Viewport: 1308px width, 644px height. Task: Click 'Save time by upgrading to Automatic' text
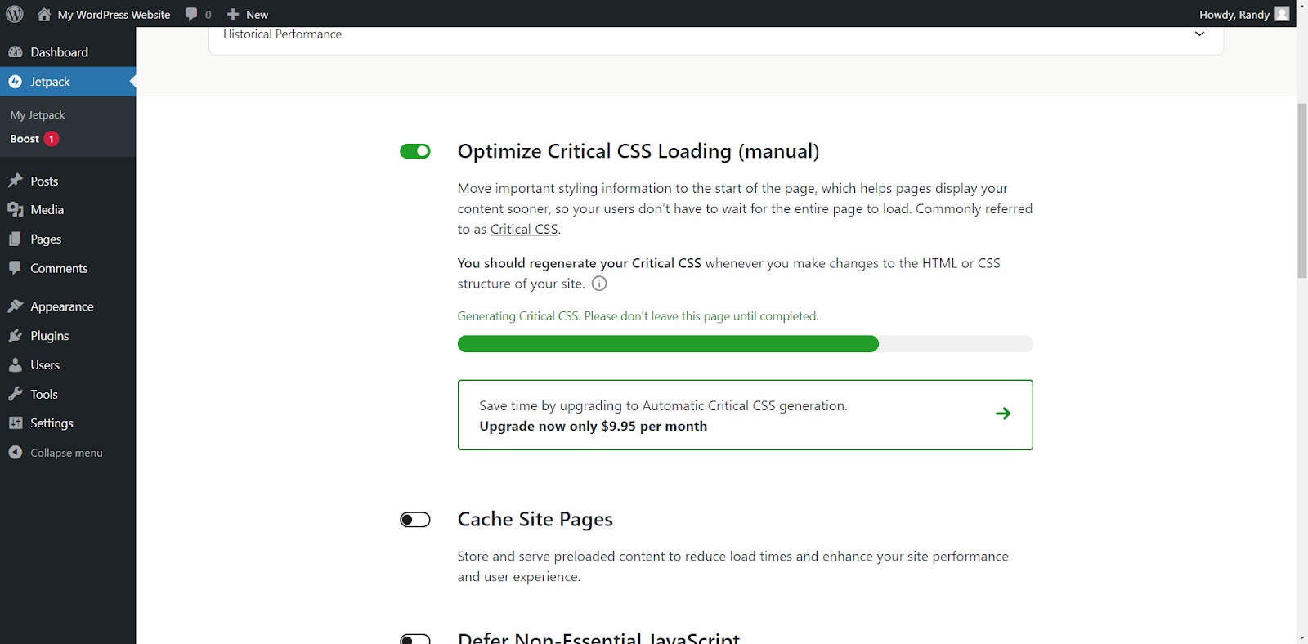pos(663,405)
